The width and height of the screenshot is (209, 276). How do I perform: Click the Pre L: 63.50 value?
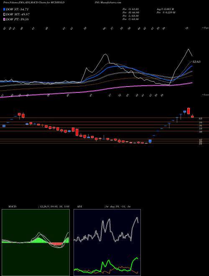[130, 16]
